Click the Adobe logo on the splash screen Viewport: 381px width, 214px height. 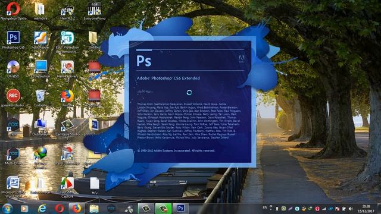[241, 59]
